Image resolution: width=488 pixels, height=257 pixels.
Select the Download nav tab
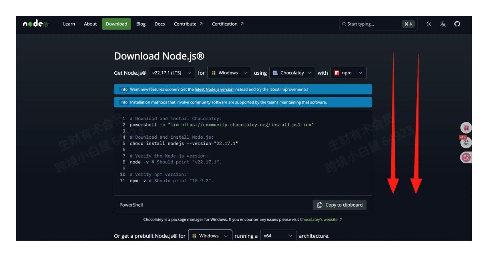[x=116, y=24]
